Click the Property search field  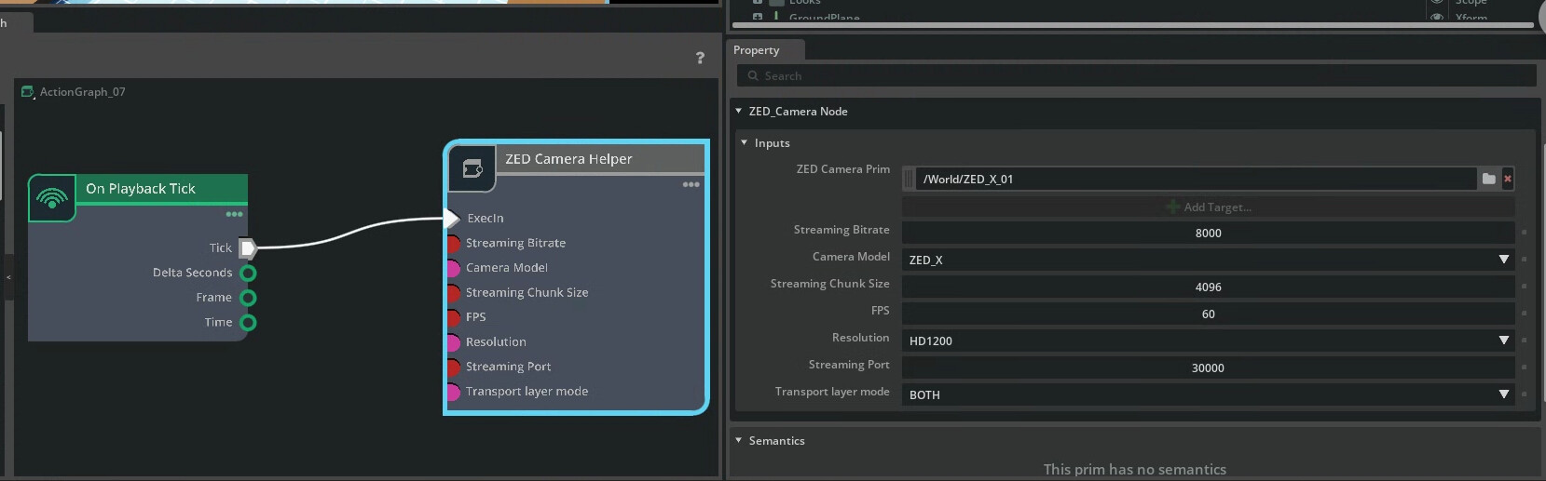point(1137,76)
